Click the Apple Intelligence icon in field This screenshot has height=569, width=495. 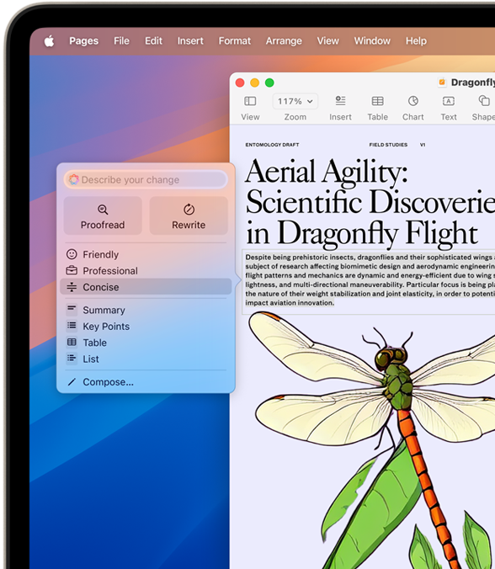[x=74, y=179]
